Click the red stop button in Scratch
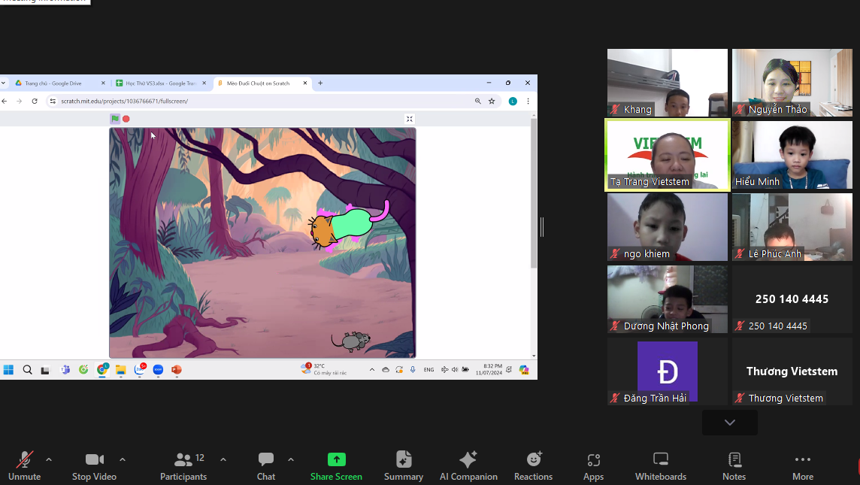This screenshot has width=860, height=485. [126, 119]
